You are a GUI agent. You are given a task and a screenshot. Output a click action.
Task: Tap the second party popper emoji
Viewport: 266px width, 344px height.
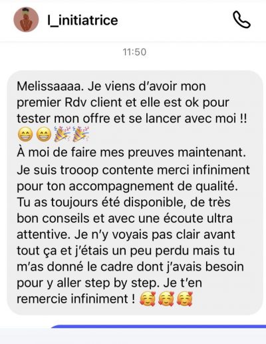point(81,134)
